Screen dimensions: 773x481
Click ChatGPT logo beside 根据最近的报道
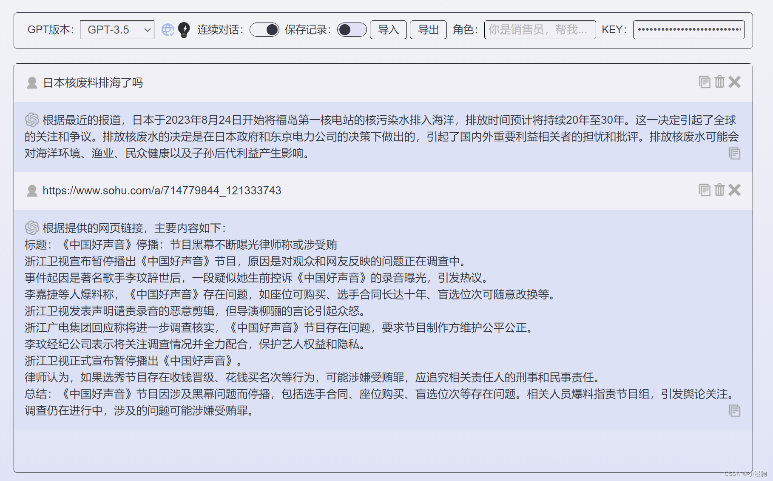[32, 120]
